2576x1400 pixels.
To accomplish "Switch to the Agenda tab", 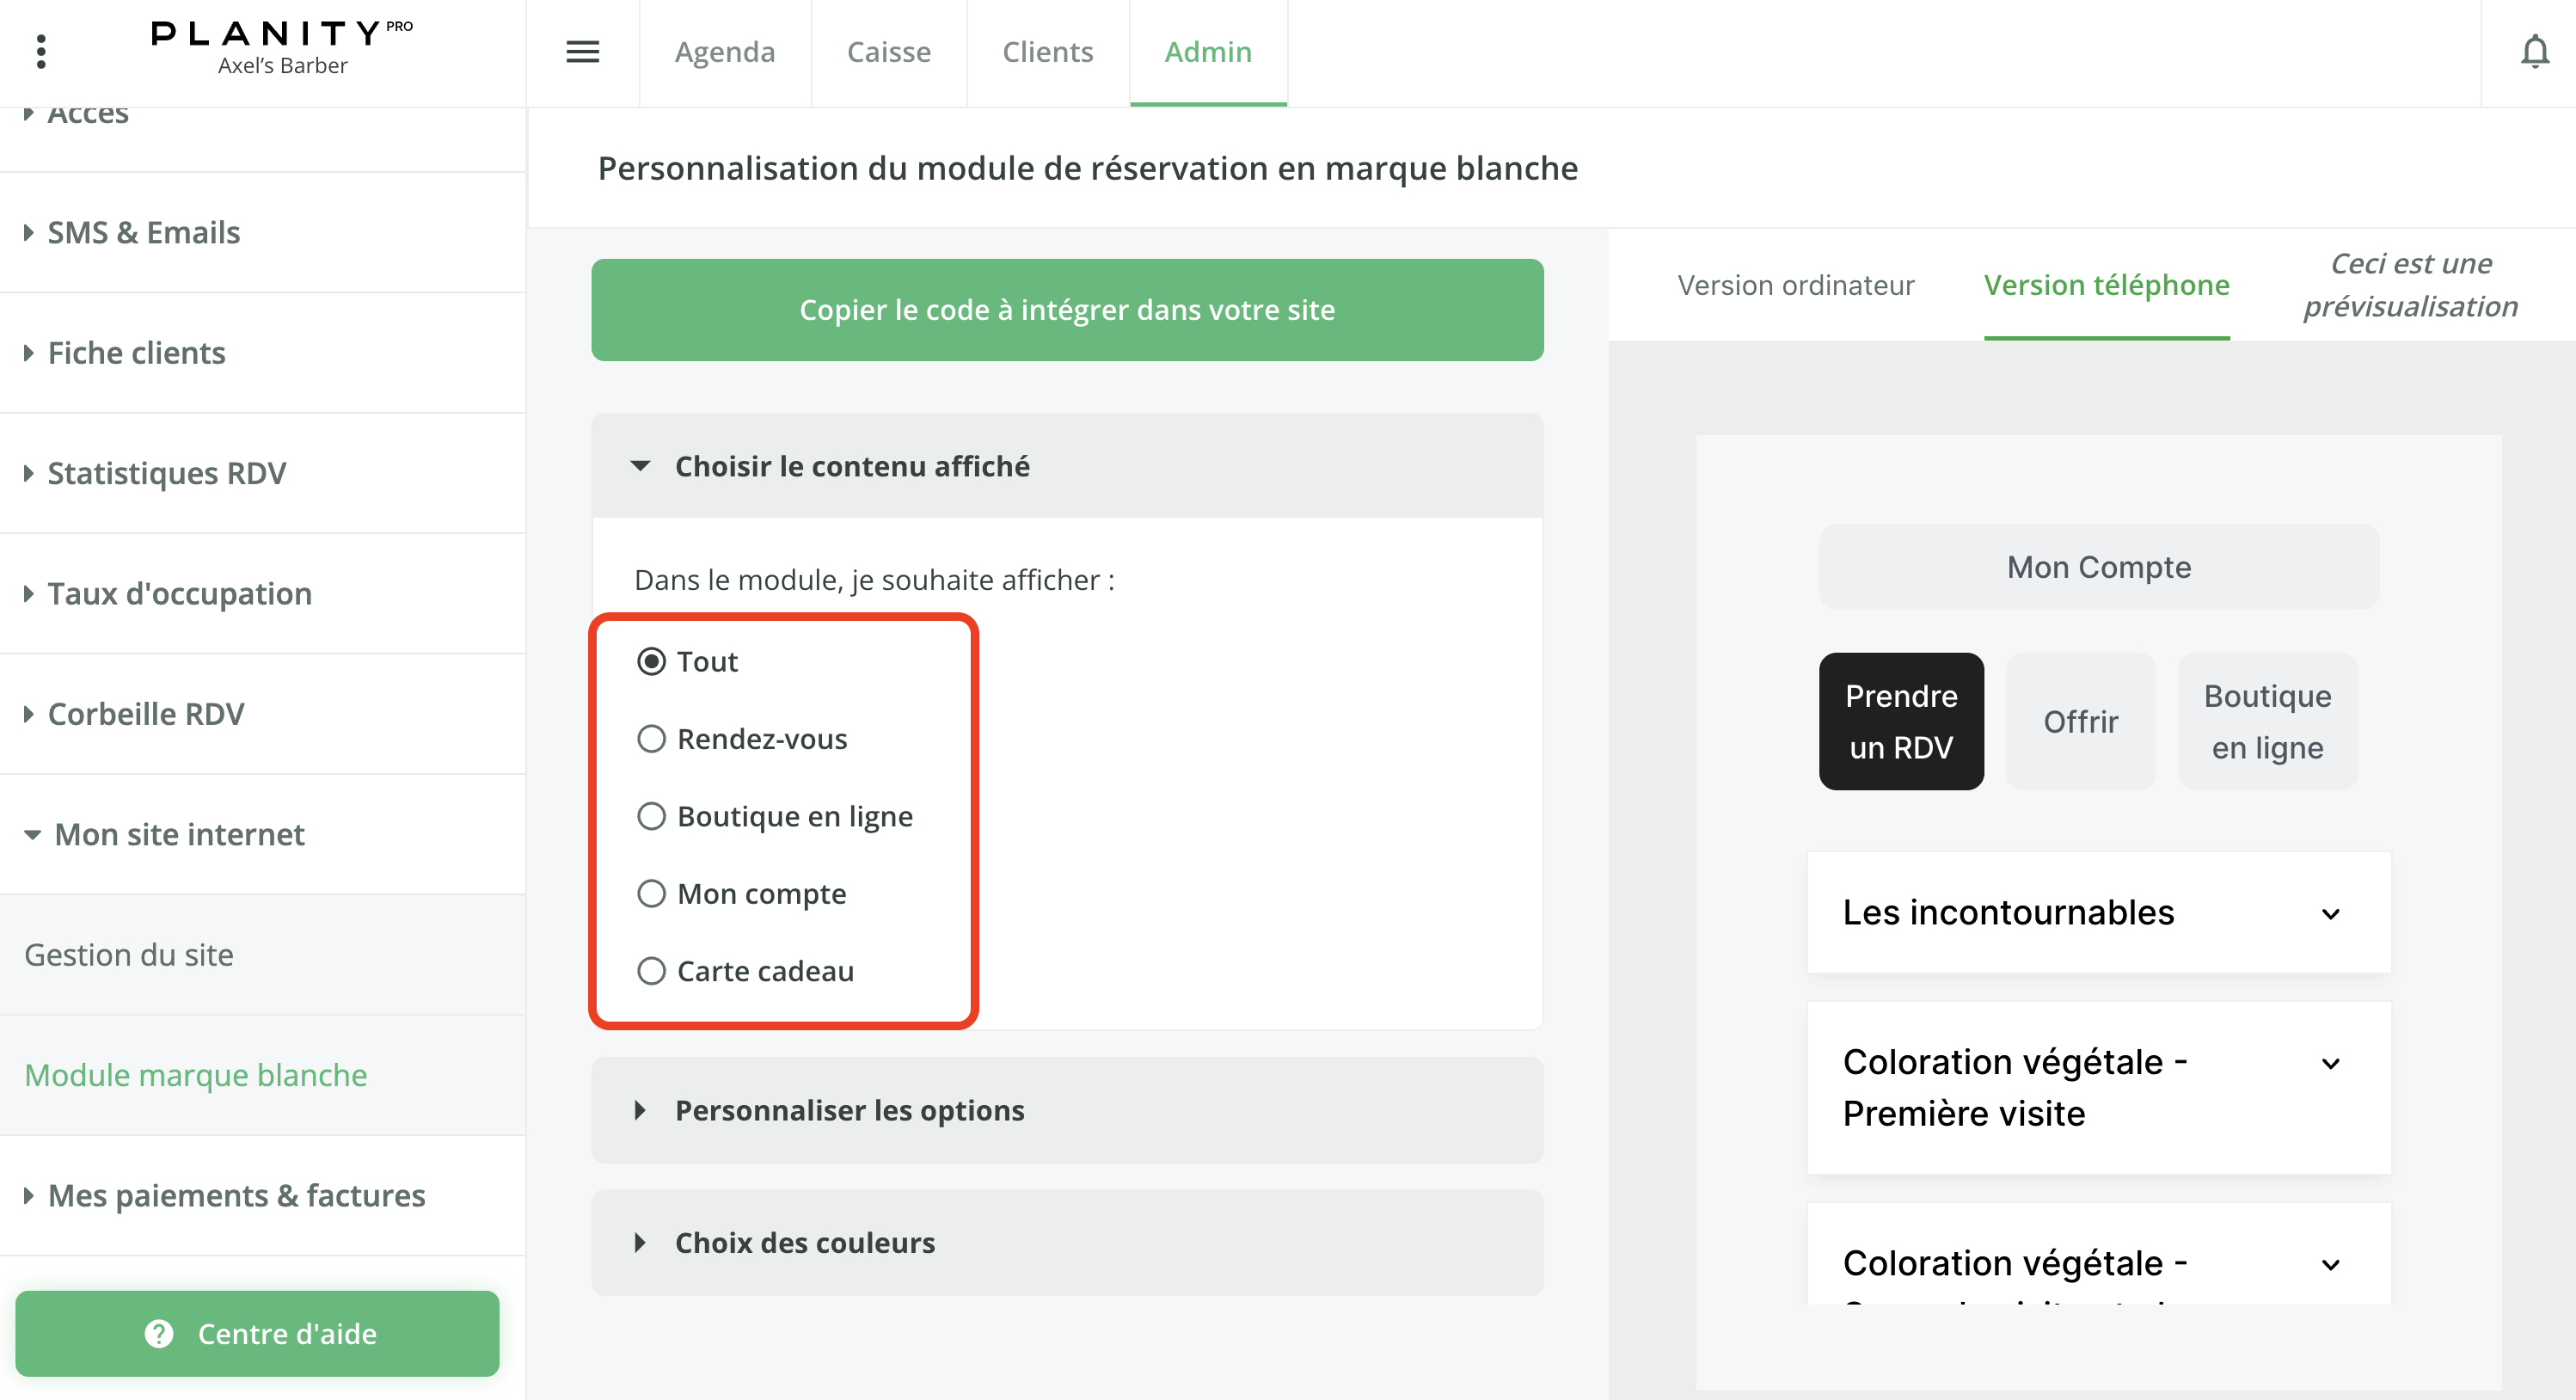I will 725,52.
